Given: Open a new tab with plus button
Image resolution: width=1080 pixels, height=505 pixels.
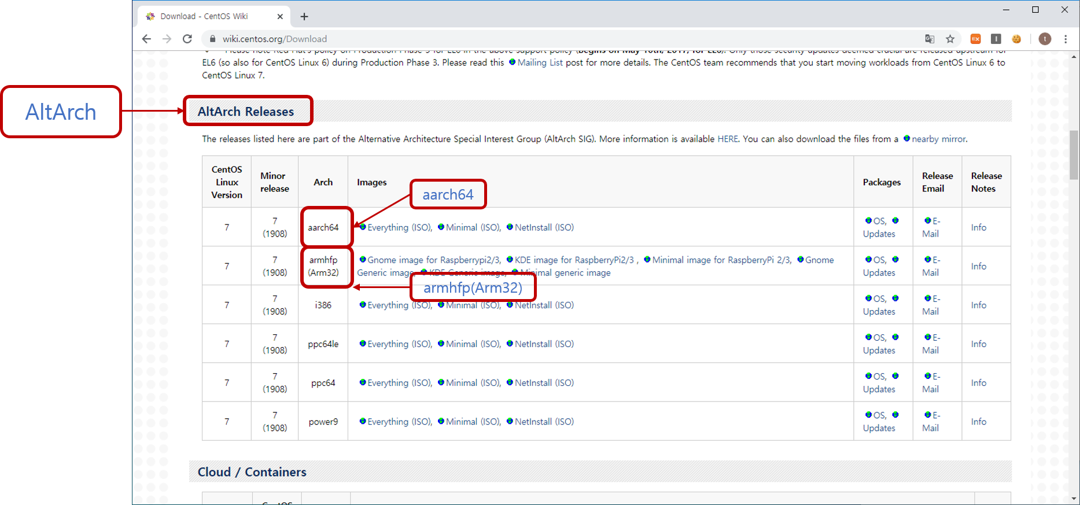Looking at the screenshot, I should point(304,17).
